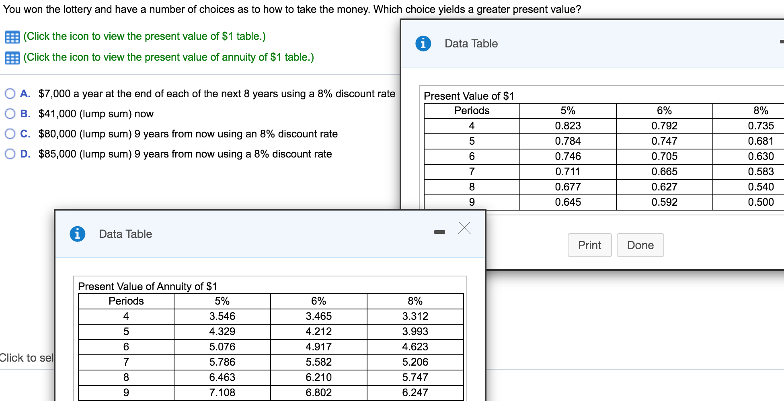Click the 5.786 cell in the annuity table
The width and height of the screenshot is (784, 401).
pyautogui.click(x=222, y=362)
